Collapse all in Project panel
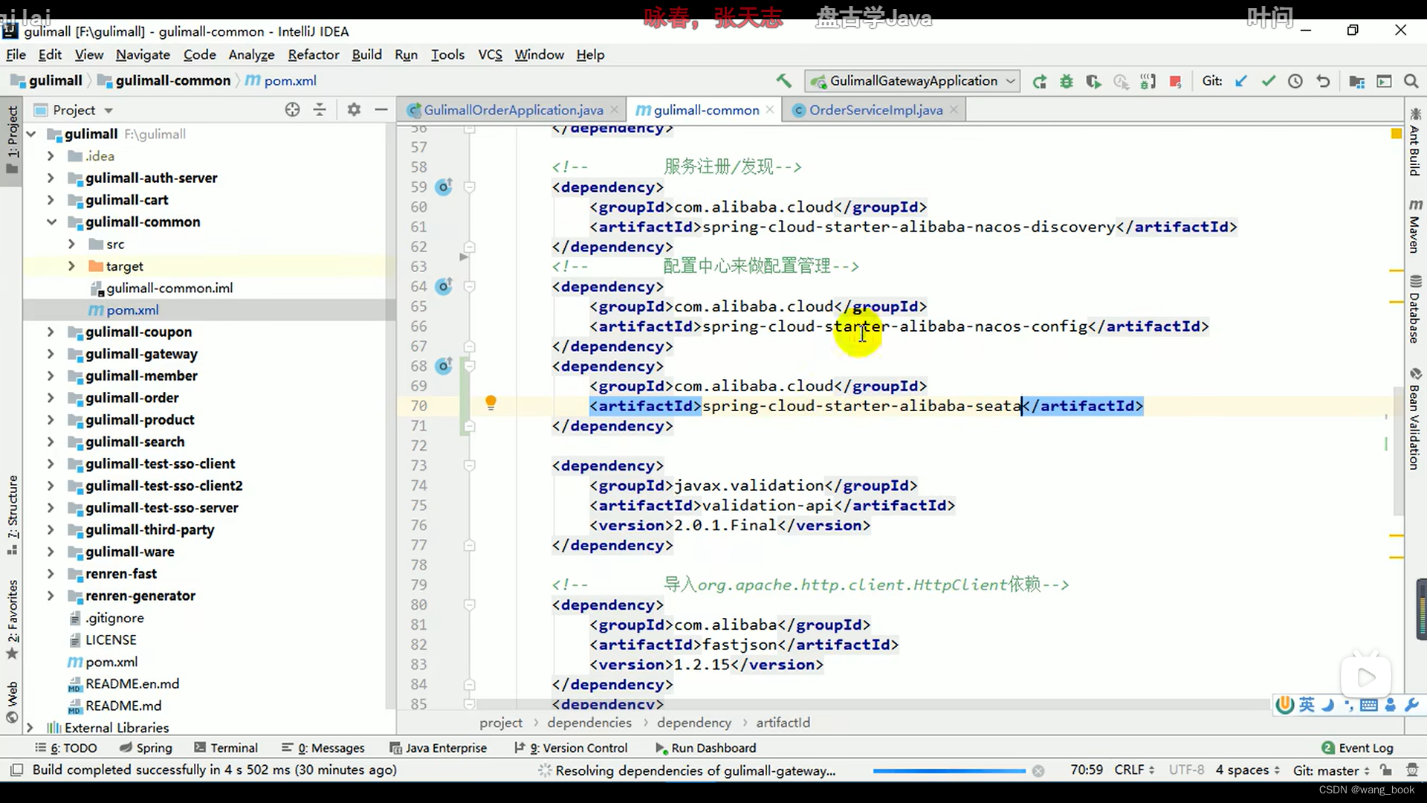This screenshot has width=1427, height=803. pos(320,110)
